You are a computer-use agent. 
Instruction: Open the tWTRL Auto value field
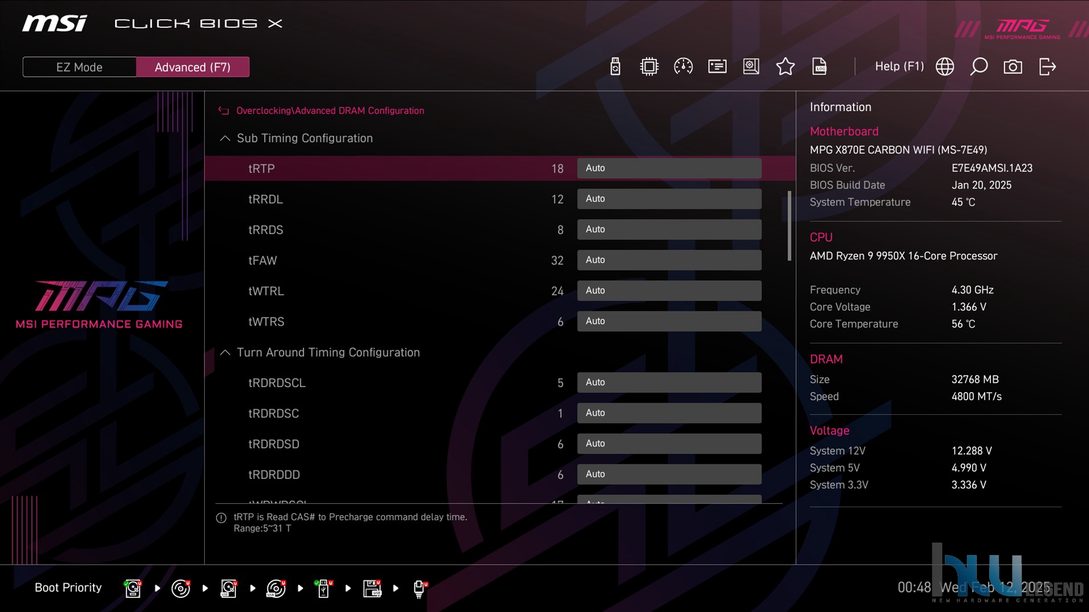point(669,291)
